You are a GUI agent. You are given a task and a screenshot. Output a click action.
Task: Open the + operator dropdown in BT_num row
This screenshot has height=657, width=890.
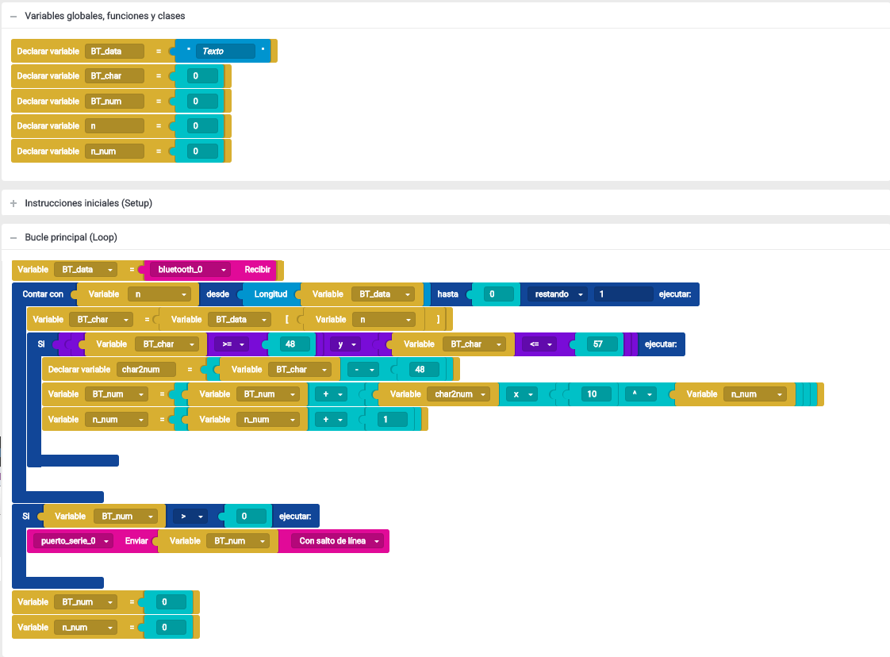pyautogui.click(x=331, y=394)
